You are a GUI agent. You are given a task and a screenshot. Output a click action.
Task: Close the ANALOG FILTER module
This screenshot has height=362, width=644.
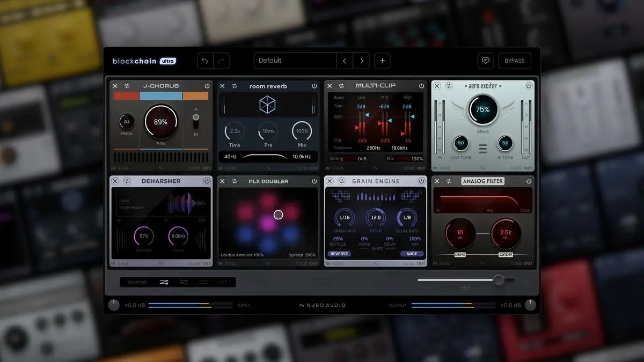437,181
